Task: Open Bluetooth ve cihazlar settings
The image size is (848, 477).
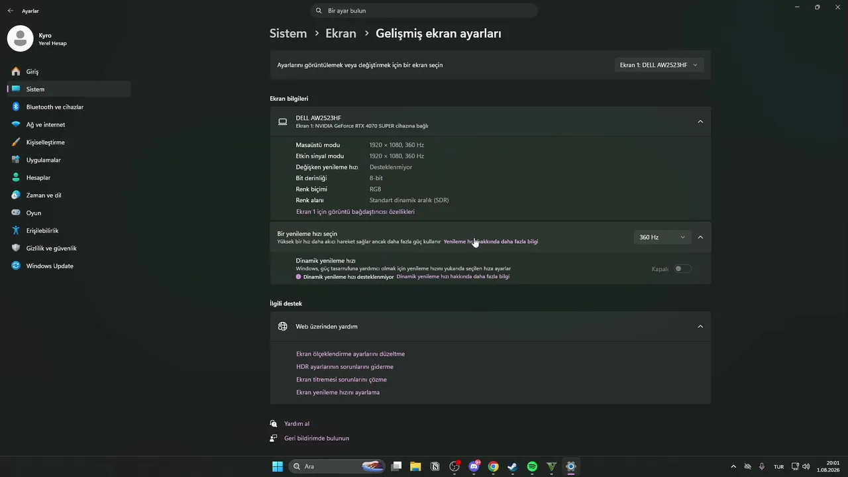Action: tap(69, 107)
